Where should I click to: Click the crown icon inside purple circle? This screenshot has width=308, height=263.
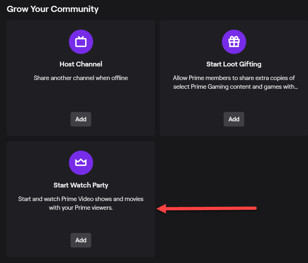(x=81, y=163)
